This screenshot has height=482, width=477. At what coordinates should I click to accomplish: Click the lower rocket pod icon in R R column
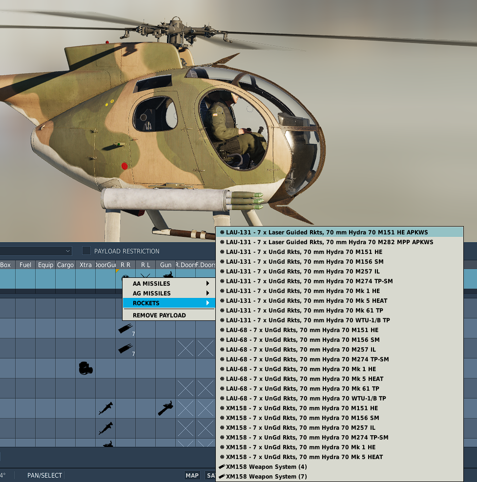pos(125,349)
